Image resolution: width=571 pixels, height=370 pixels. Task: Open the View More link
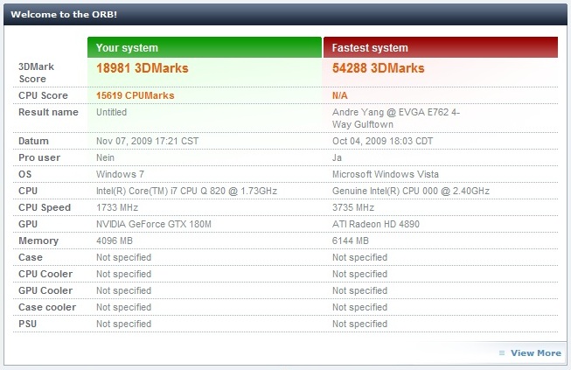click(x=536, y=353)
